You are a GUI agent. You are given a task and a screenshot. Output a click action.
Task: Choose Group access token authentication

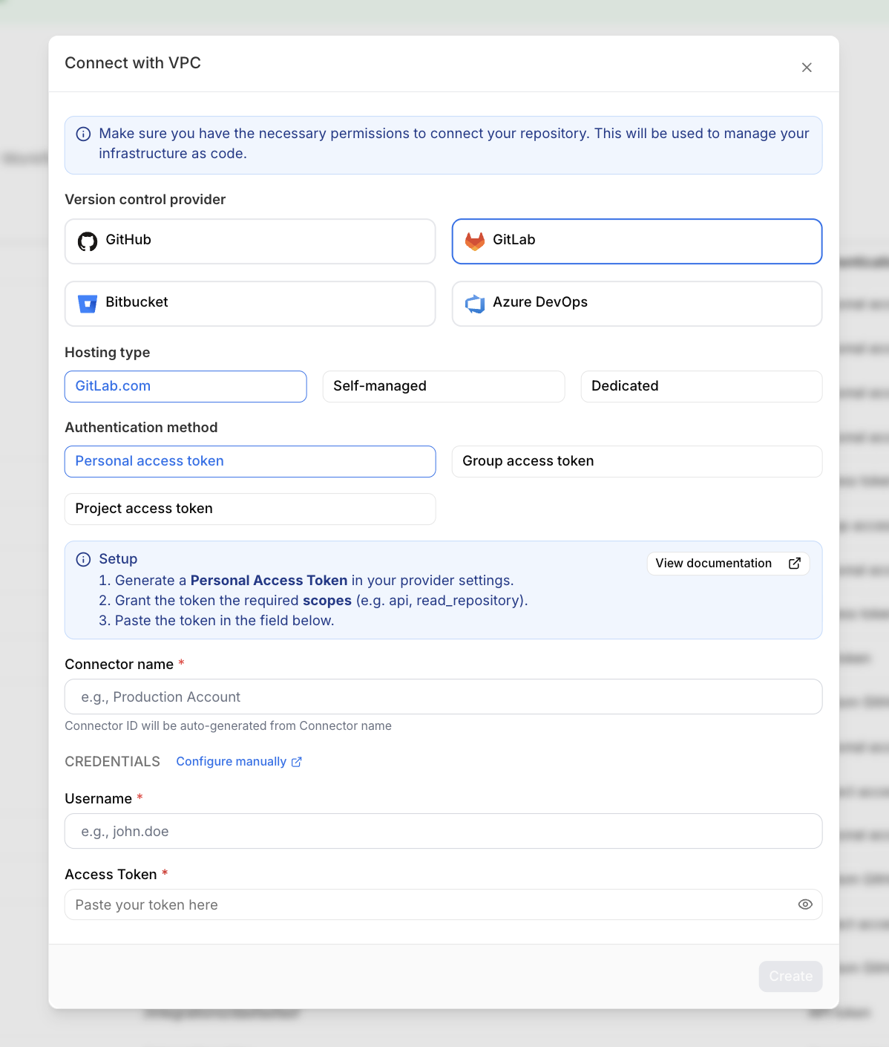click(x=637, y=461)
